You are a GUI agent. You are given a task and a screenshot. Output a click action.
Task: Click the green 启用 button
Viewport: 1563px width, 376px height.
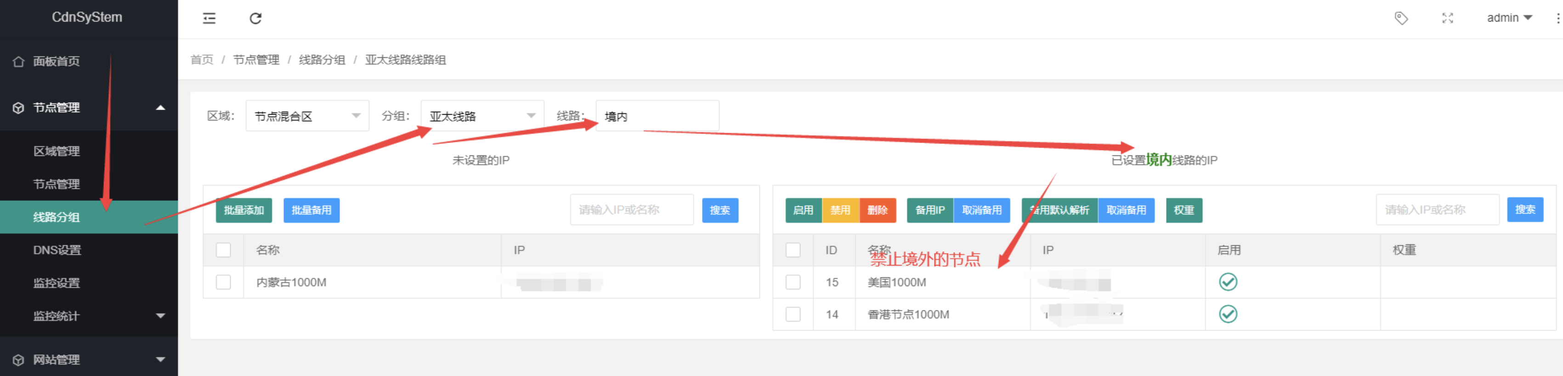(x=804, y=210)
